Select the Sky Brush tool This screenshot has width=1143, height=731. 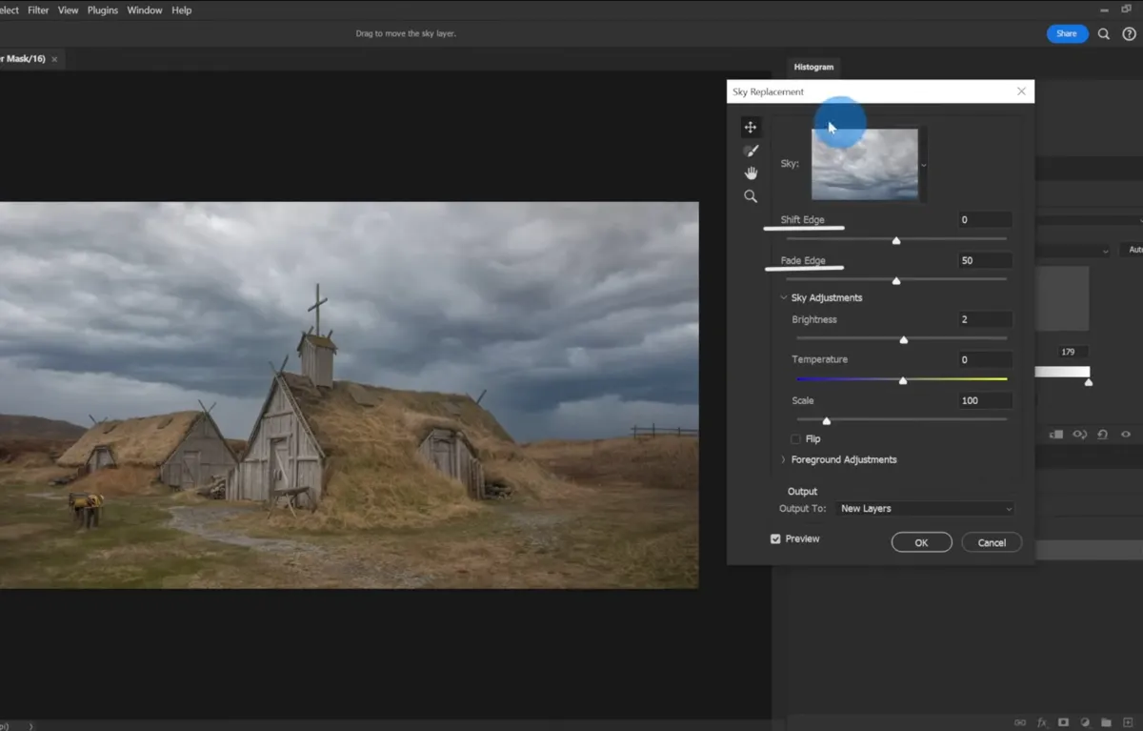pos(751,151)
